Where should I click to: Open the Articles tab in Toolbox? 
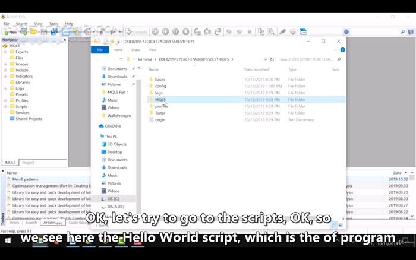pos(51,223)
